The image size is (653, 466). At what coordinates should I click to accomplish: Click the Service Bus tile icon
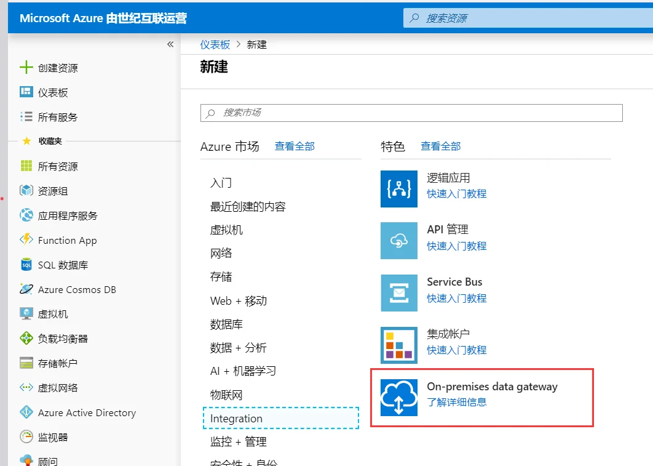tap(399, 292)
